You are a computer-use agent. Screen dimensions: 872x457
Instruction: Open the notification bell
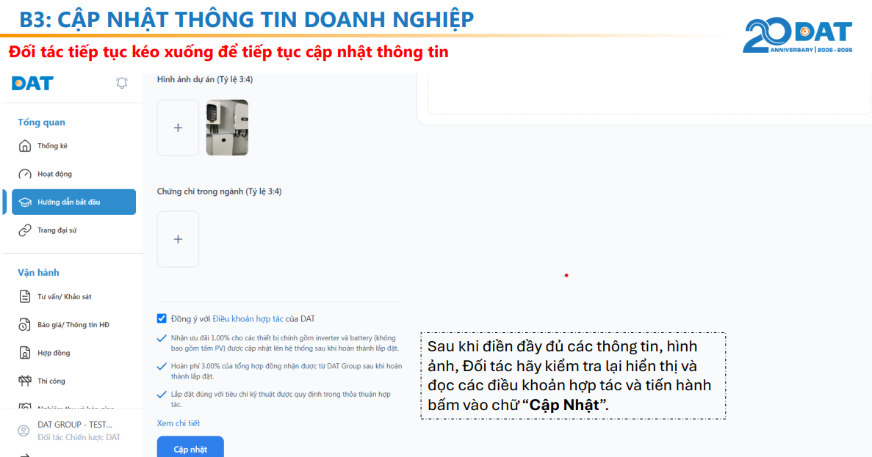(122, 84)
